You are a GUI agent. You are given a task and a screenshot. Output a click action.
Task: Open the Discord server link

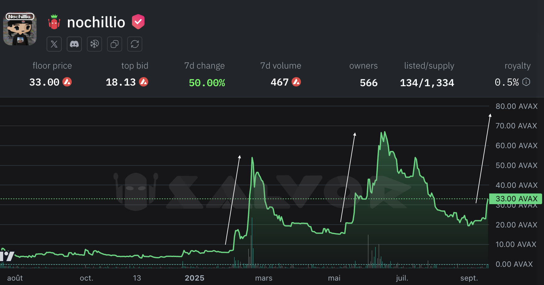[74, 44]
